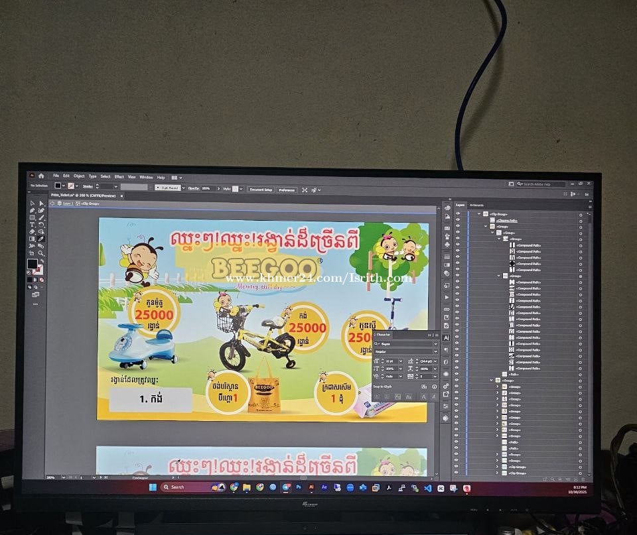Screen dimensions: 637x535
Task: Open the Effect menu
Action: pos(119,177)
